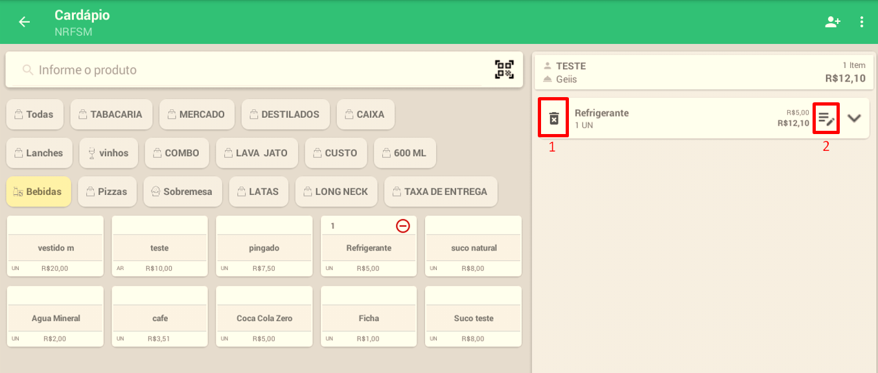
Task: Focus the 'Informe o produto' search field
Action: (264, 69)
